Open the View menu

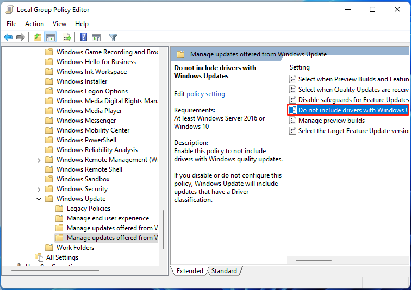click(x=59, y=24)
